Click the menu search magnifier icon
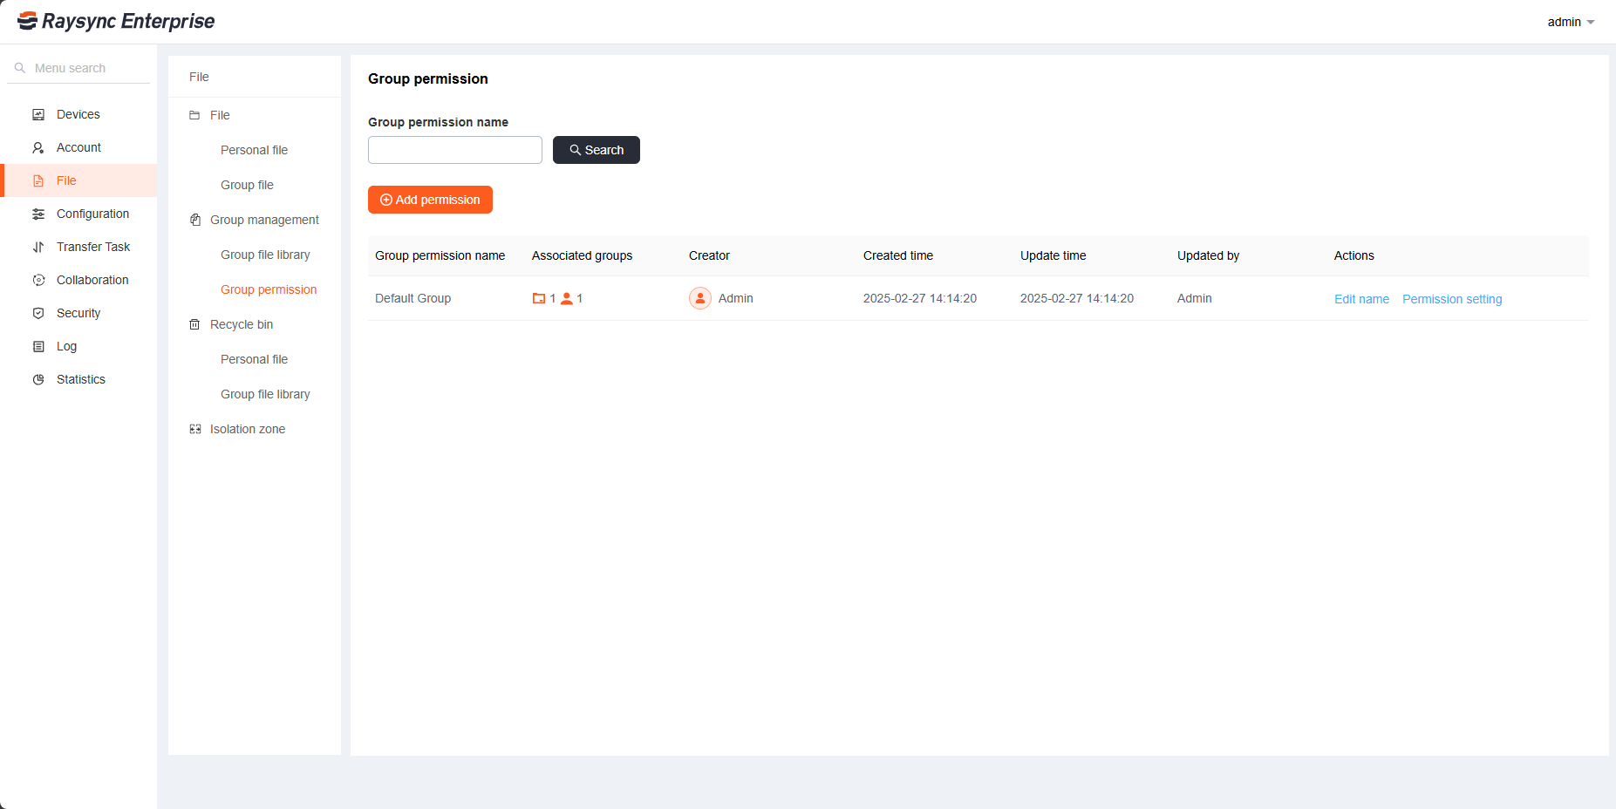1616x809 pixels. point(20,68)
